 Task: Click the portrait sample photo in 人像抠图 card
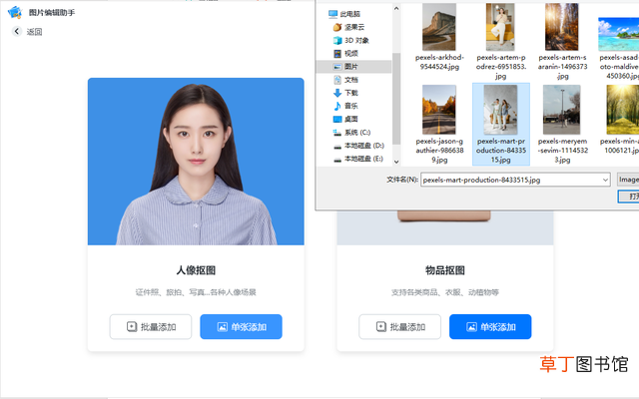pos(196,162)
